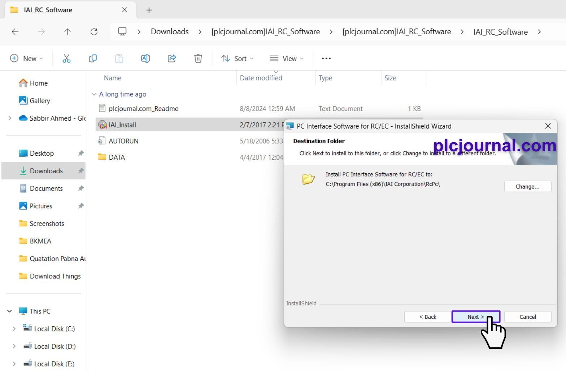The image size is (566, 373).
Task: Close the IAI_RC_Software tab
Action: click(x=125, y=10)
